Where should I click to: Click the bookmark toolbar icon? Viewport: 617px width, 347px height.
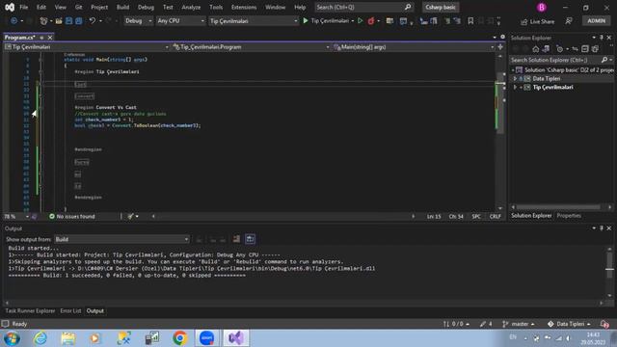click(470, 21)
